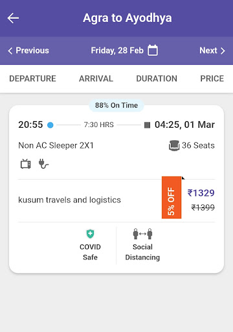Open kusum travels and logistics bus details
The height and width of the screenshot is (332, 233).
coord(69,200)
